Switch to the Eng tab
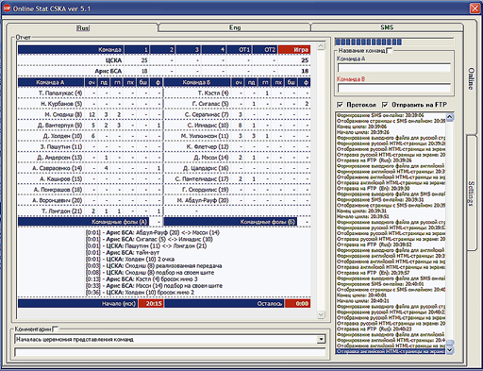Viewport: 483px width, 371px height. click(235, 27)
